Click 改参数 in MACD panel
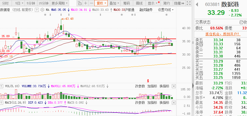The height and width of the screenshot is (116, 247). pyautogui.click(x=140, y=103)
